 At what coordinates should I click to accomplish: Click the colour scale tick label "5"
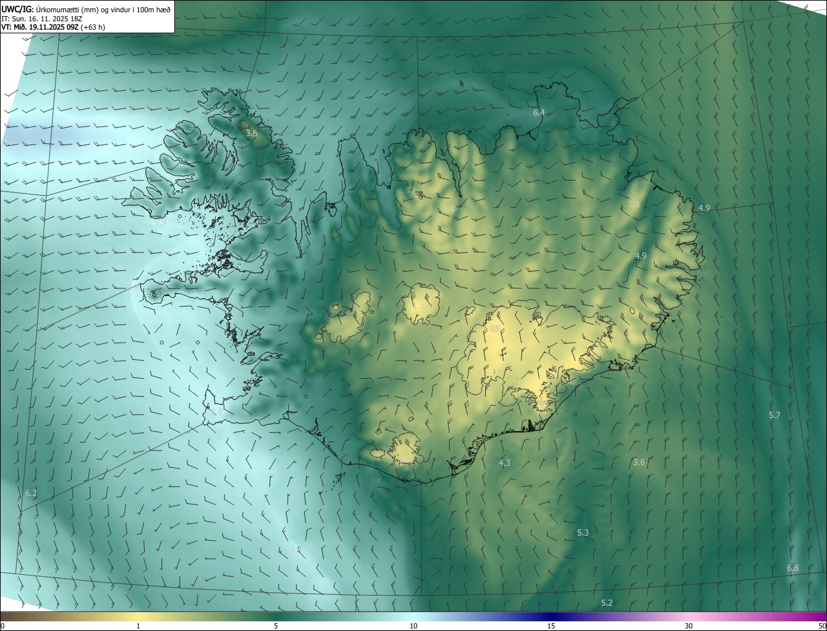(276, 626)
